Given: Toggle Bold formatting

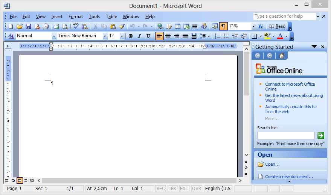Looking at the screenshot, I should [x=131, y=36].
